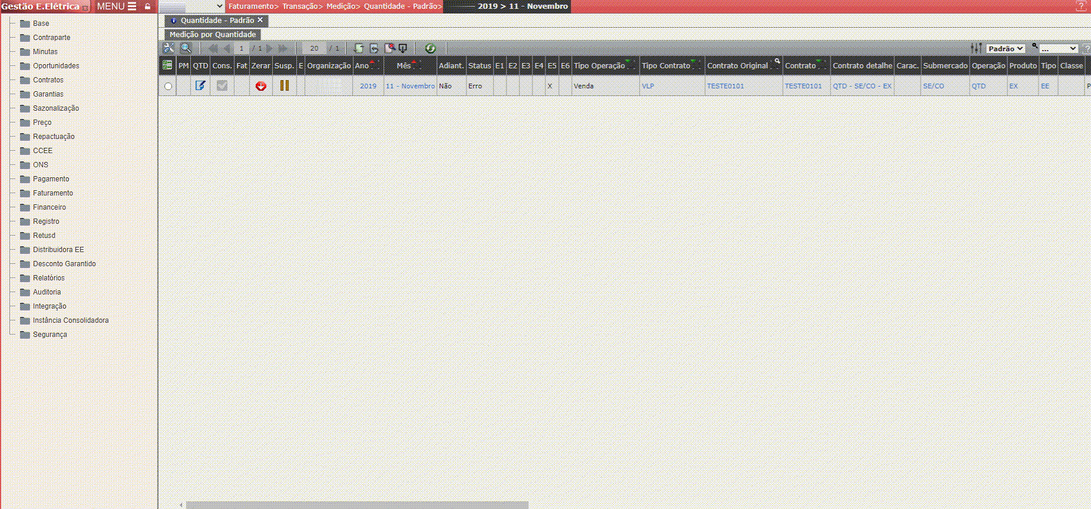Click the magnifier search icon in toolbar
The image size is (1091, 509).
(x=186, y=48)
